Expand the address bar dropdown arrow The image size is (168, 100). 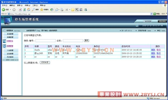pos(151,14)
